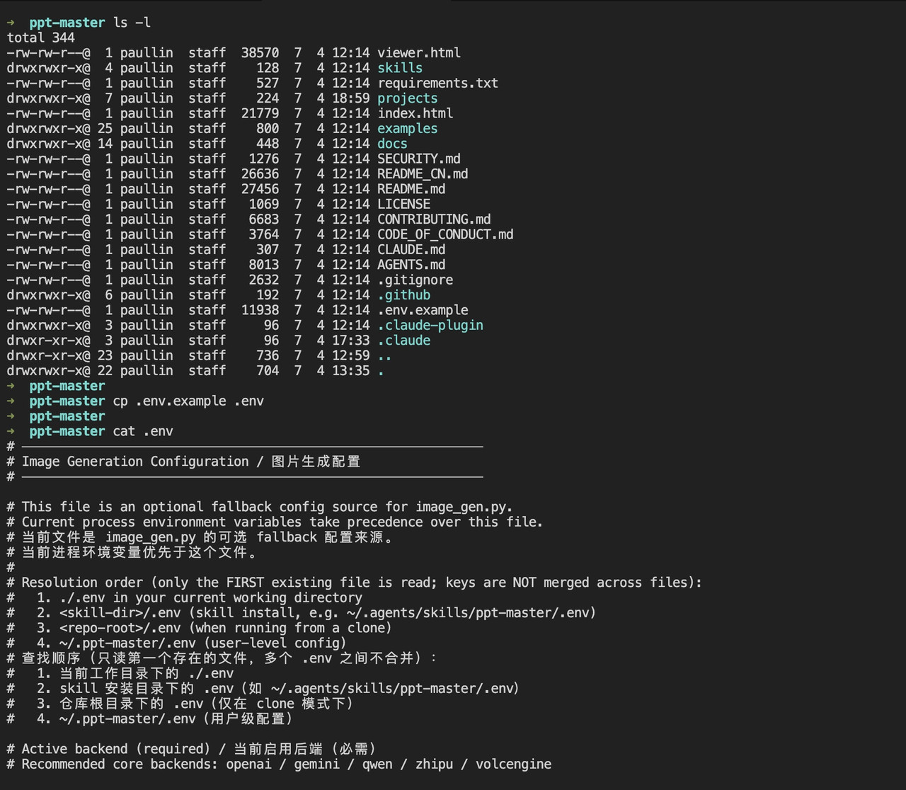The image size is (906, 790).
Task: Select the skills directory name
Action: point(400,68)
